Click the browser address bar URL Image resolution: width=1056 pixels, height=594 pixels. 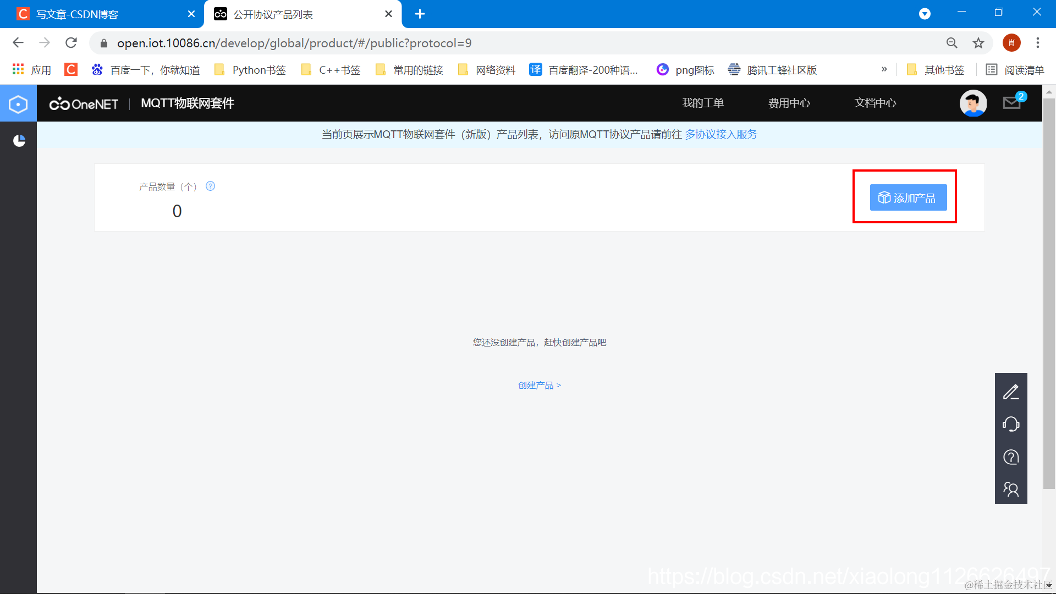[x=294, y=43]
